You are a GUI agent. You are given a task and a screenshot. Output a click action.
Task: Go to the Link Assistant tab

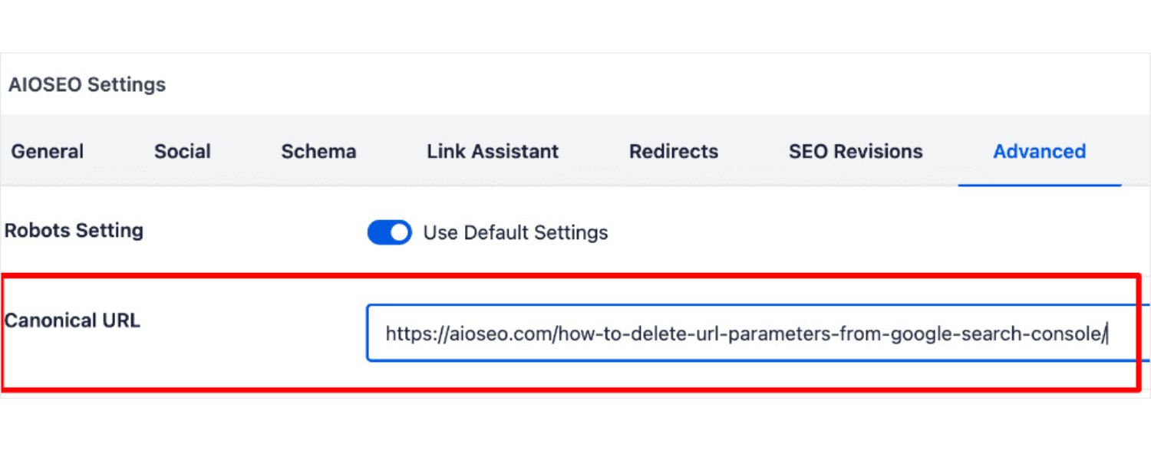click(493, 152)
